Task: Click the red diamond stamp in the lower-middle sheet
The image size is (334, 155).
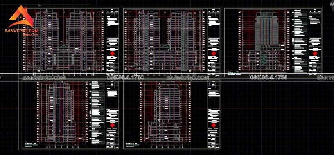Action: 213,125
